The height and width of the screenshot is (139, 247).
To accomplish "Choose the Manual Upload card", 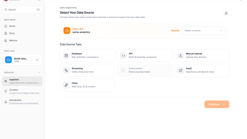I will [202, 56].
